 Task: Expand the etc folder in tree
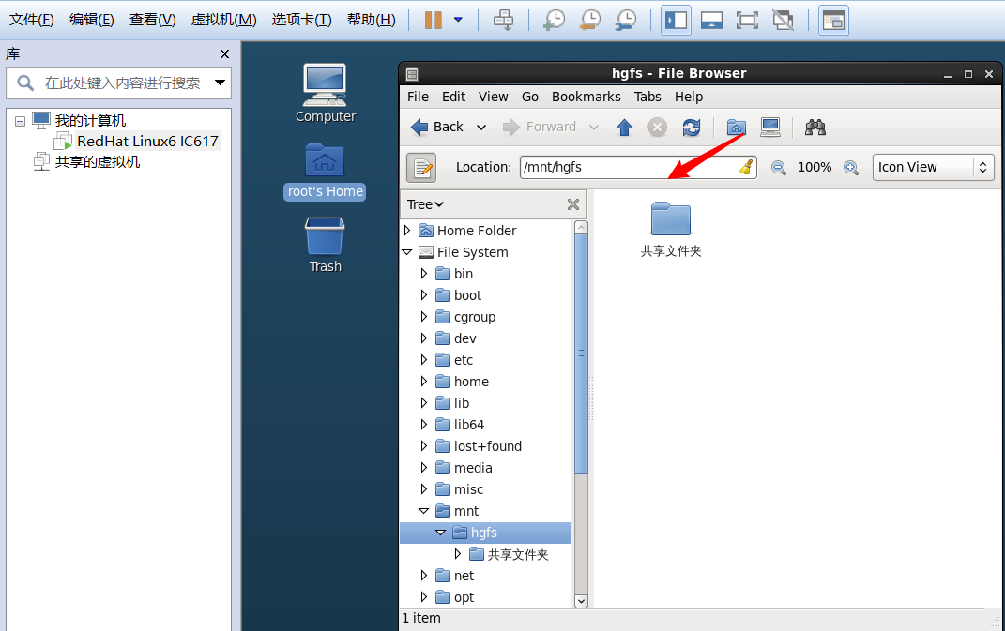coord(424,360)
